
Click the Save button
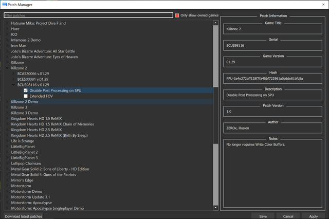263,216
